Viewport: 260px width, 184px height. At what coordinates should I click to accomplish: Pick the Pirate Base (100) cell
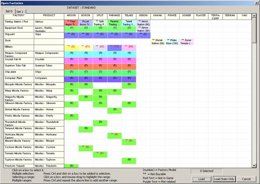point(172,42)
